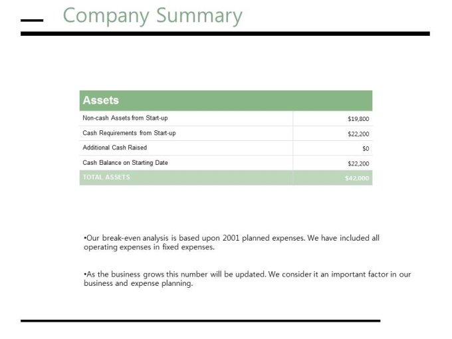Select the $0 value cell
The height and width of the screenshot is (339, 452).
(x=366, y=148)
